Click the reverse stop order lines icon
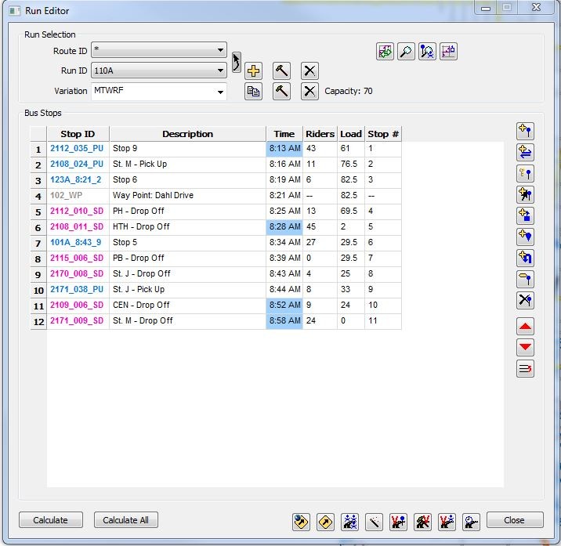Image resolution: width=561 pixels, height=546 pixels. pyautogui.click(x=525, y=368)
